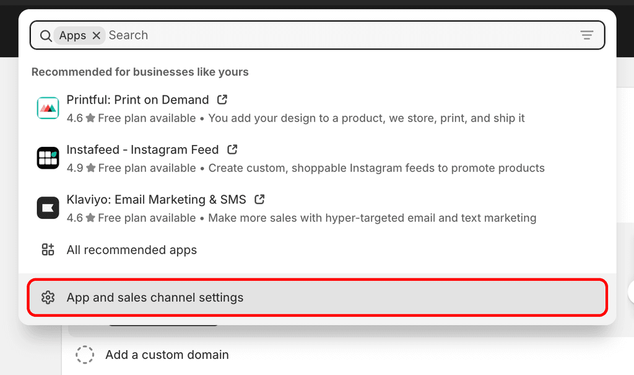Open App and sales channel settings

[155, 297]
